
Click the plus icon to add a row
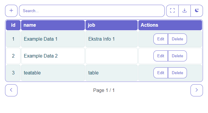click(x=11, y=11)
